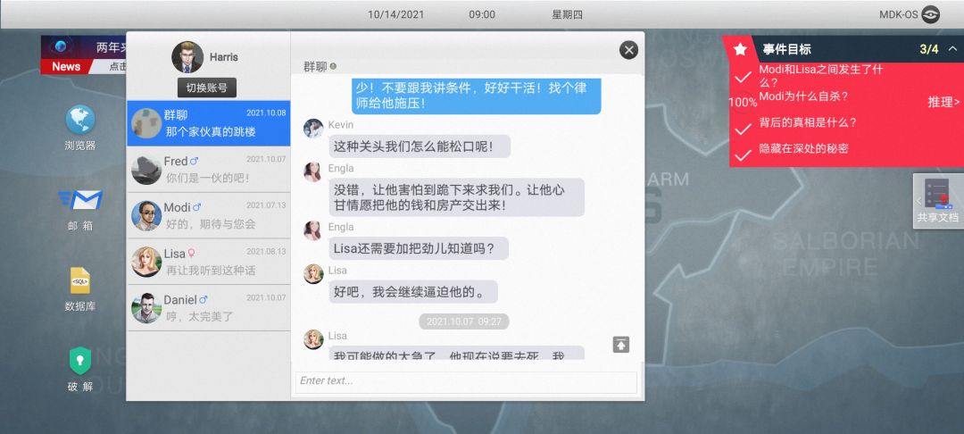Click the 群聊 group avatar in contact list
Image resolution: width=964 pixels, height=434 pixels.
pos(146,123)
